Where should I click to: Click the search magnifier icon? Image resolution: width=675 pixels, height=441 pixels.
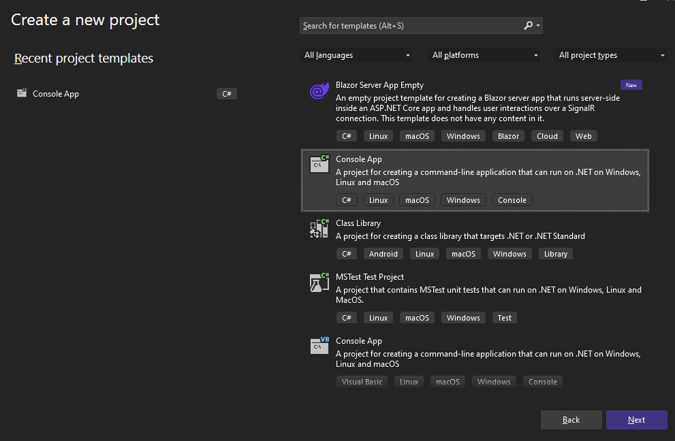[529, 26]
